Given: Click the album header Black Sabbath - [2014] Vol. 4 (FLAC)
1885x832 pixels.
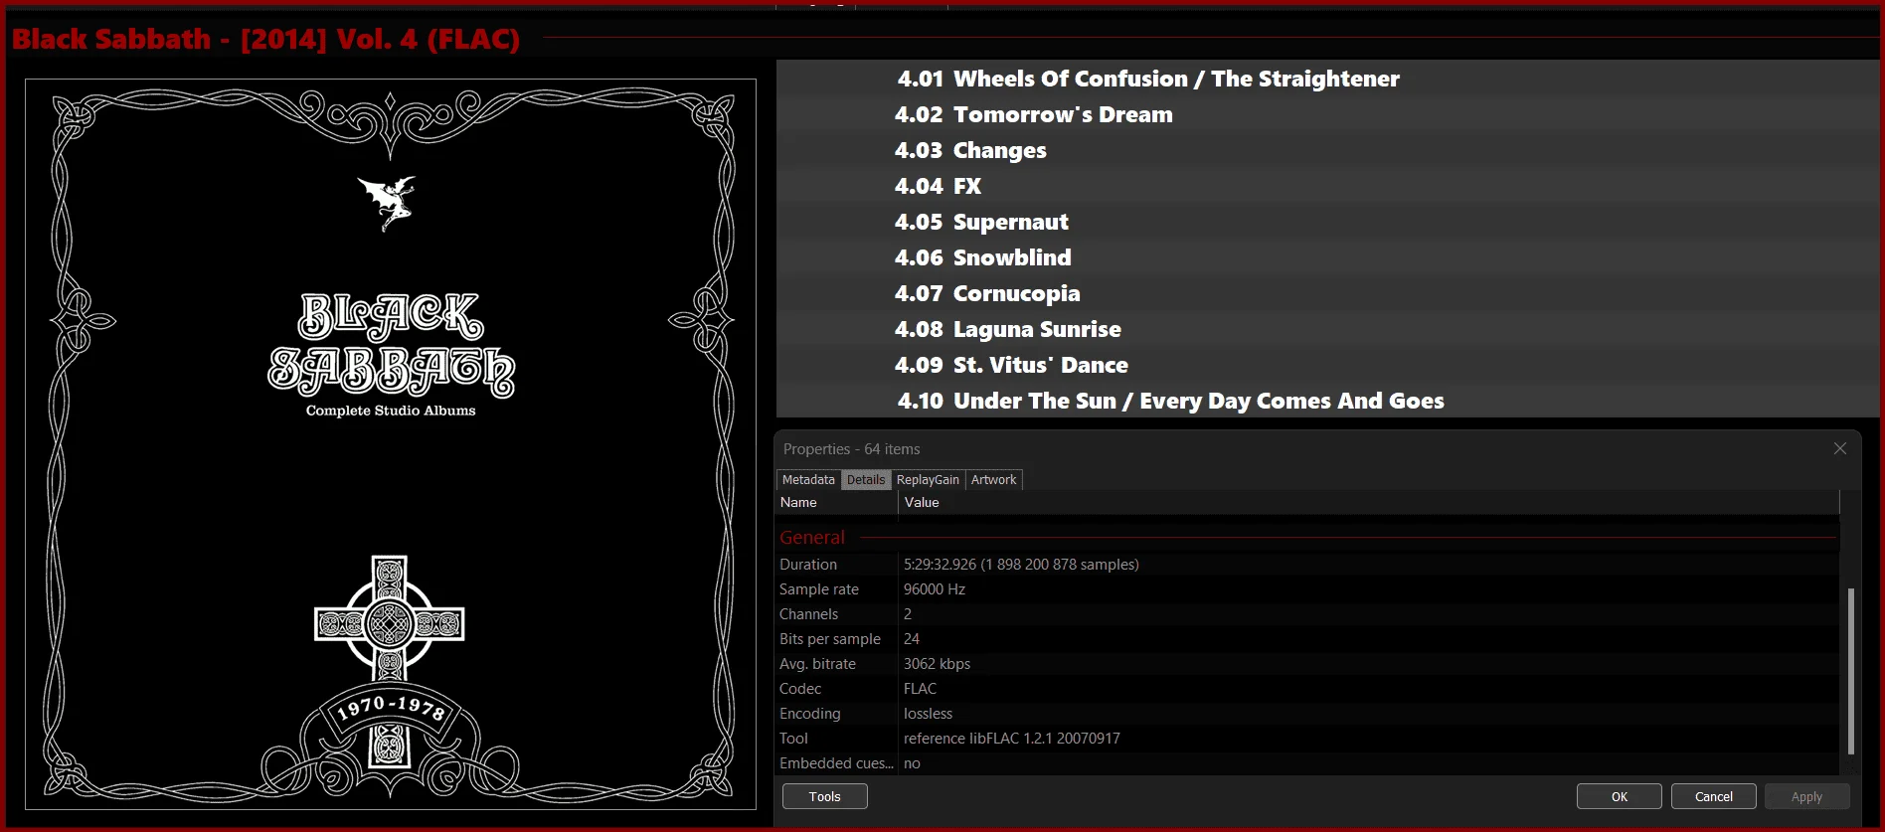Looking at the screenshot, I should (265, 39).
